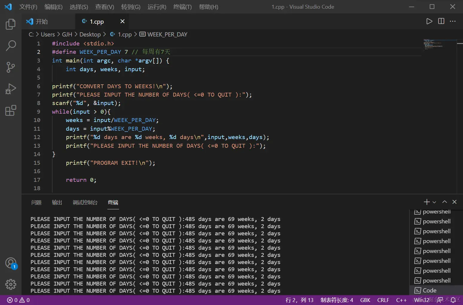The width and height of the screenshot is (463, 305).
Task: Open the 运行(R) menu
Action: pyautogui.click(x=157, y=7)
